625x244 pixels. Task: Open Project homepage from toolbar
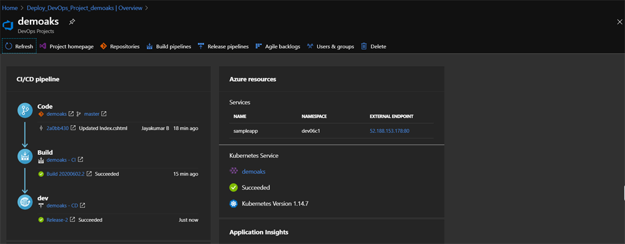pos(67,46)
